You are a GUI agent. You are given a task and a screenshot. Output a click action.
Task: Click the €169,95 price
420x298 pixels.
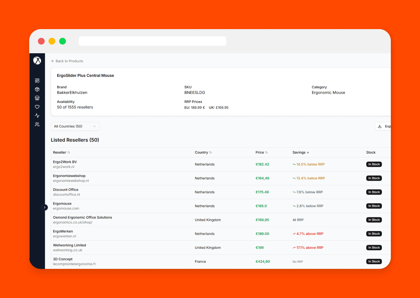[x=262, y=220]
